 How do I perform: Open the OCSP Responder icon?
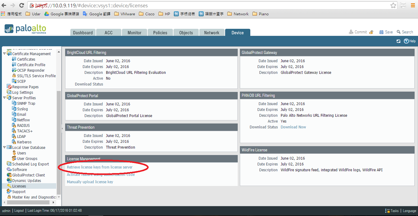[14, 70]
